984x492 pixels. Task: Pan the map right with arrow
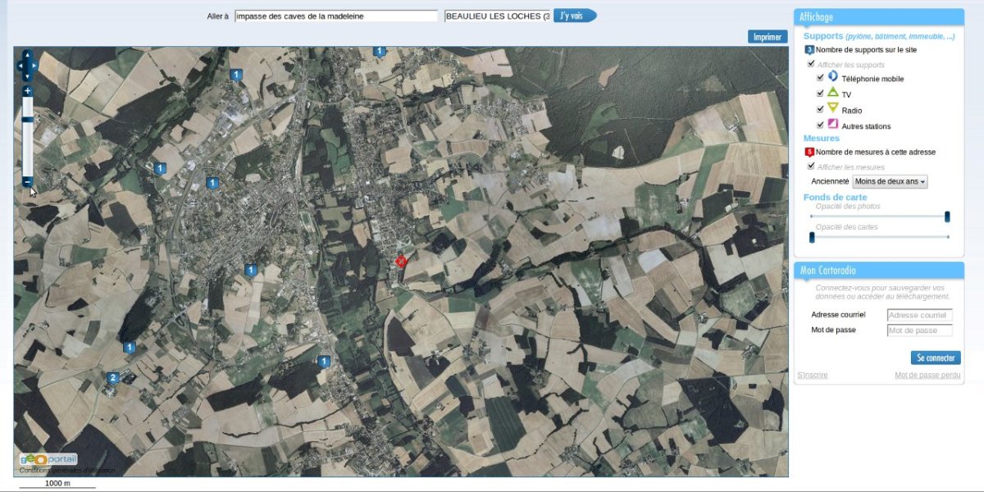pos(35,66)
